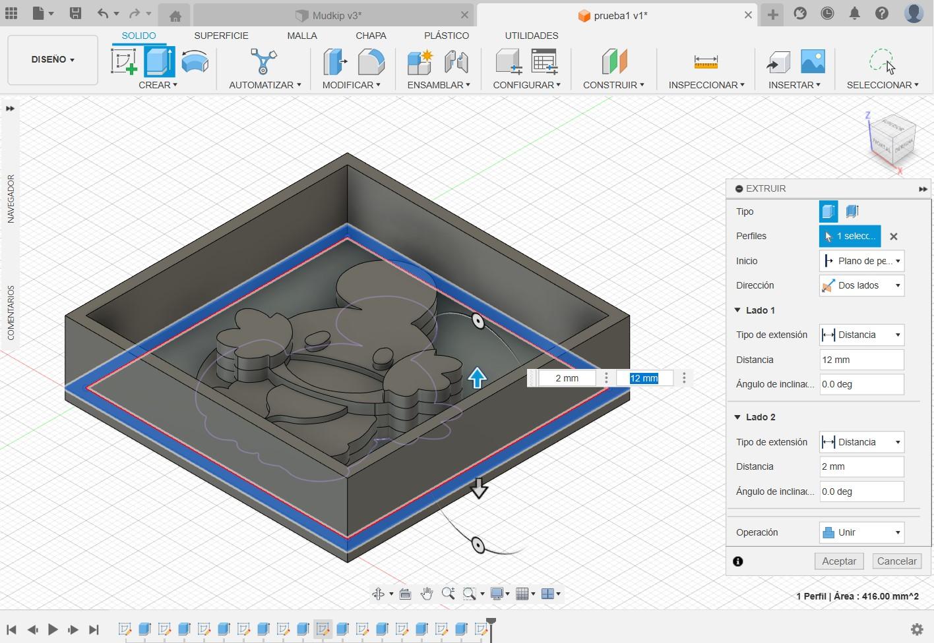Select the solid extrude type toggle

tap(828, 211)
